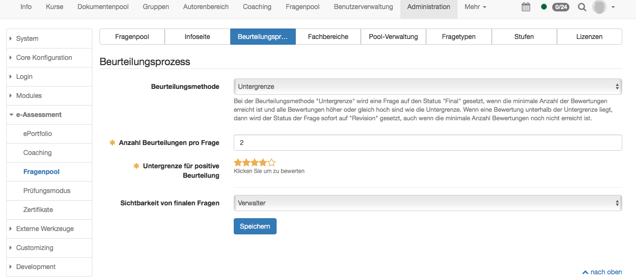Expand Externe Werkzeuge in sidebar

click(x=45, y=229)
